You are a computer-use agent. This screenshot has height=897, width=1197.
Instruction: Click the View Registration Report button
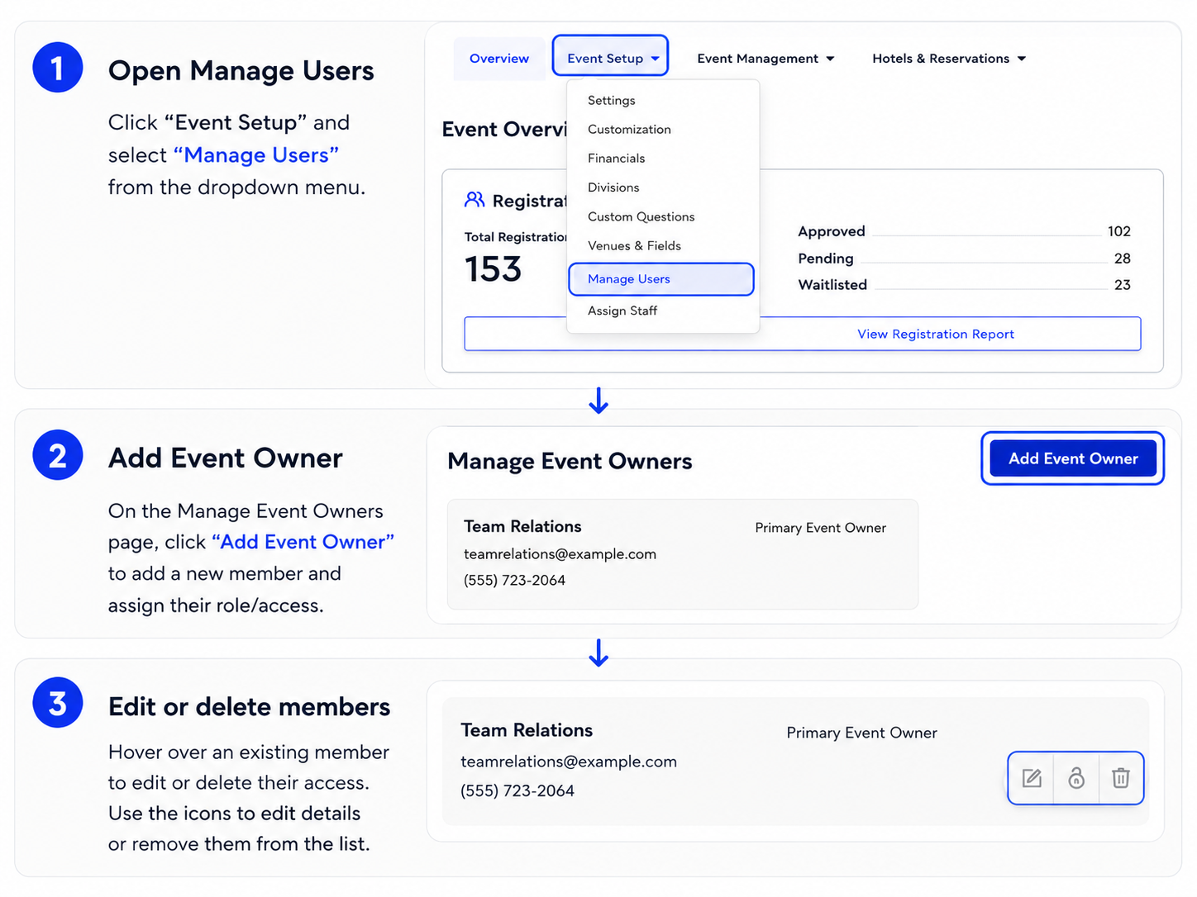click(x=803, y=334)
